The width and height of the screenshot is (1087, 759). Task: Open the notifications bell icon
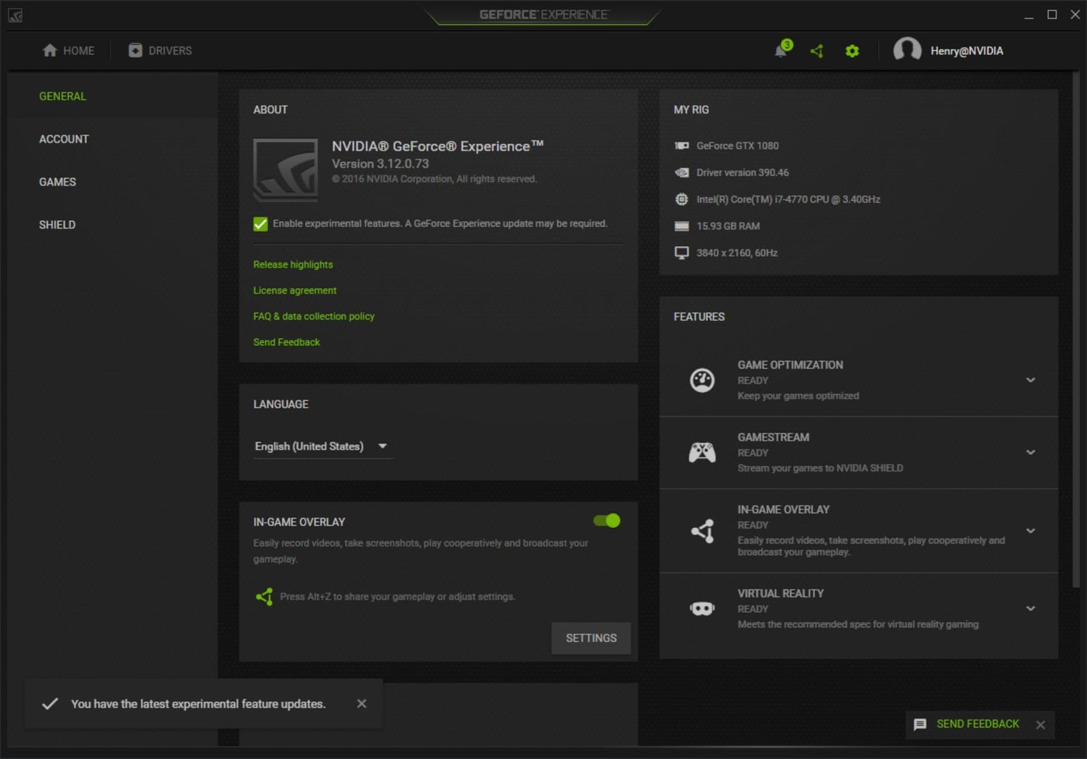[x=780, y=50]
